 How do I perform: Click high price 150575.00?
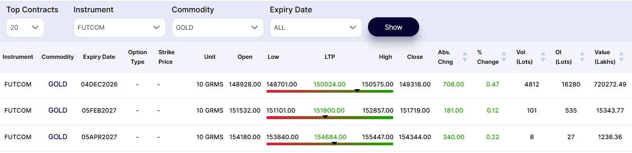378,84
